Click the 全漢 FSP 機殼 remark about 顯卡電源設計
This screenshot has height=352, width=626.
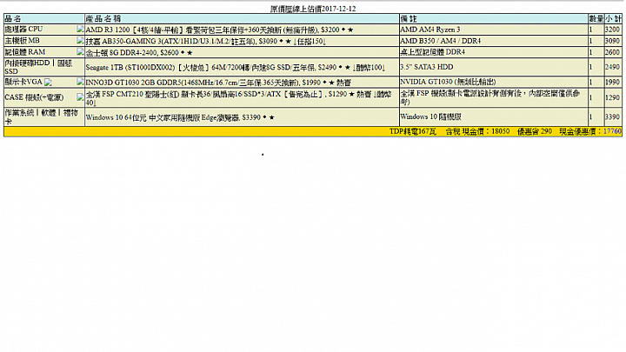pos(490,97)
